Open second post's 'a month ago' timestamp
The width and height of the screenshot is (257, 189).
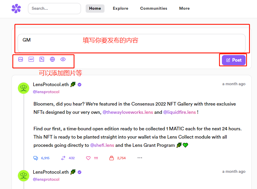tap(234, 171)
